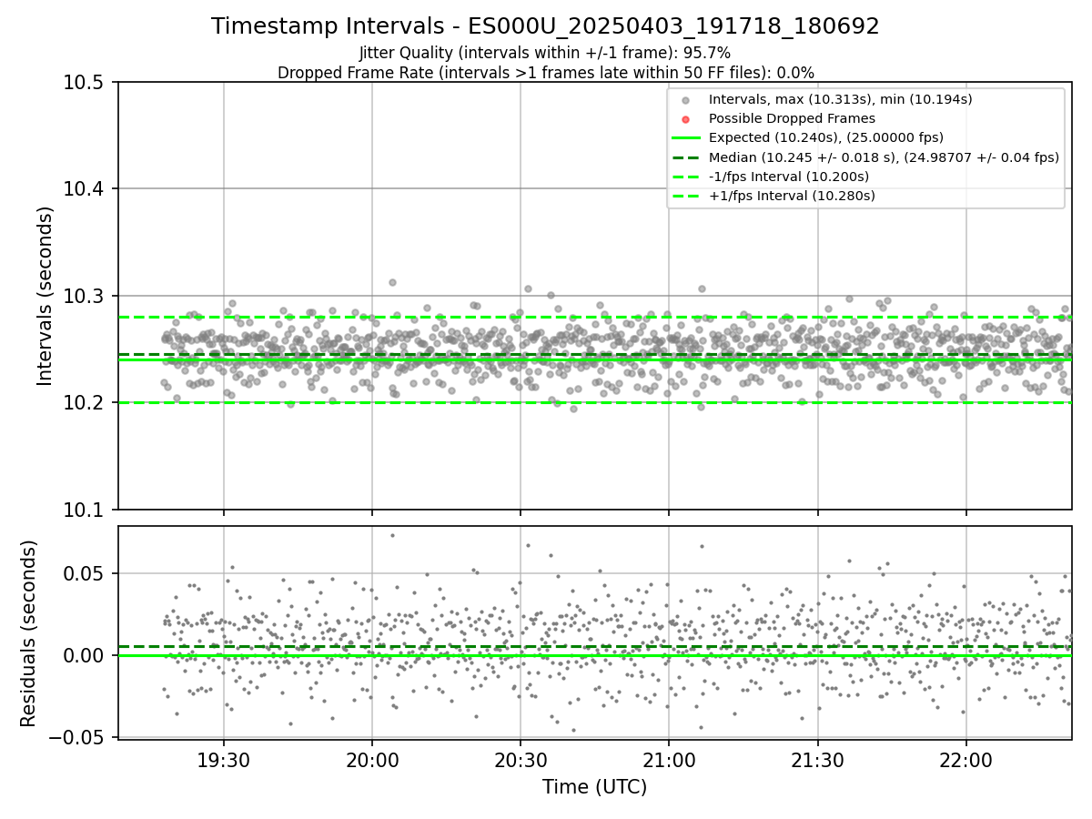Click the x-axis label 'Time (UTC)'

coord(594,787)
